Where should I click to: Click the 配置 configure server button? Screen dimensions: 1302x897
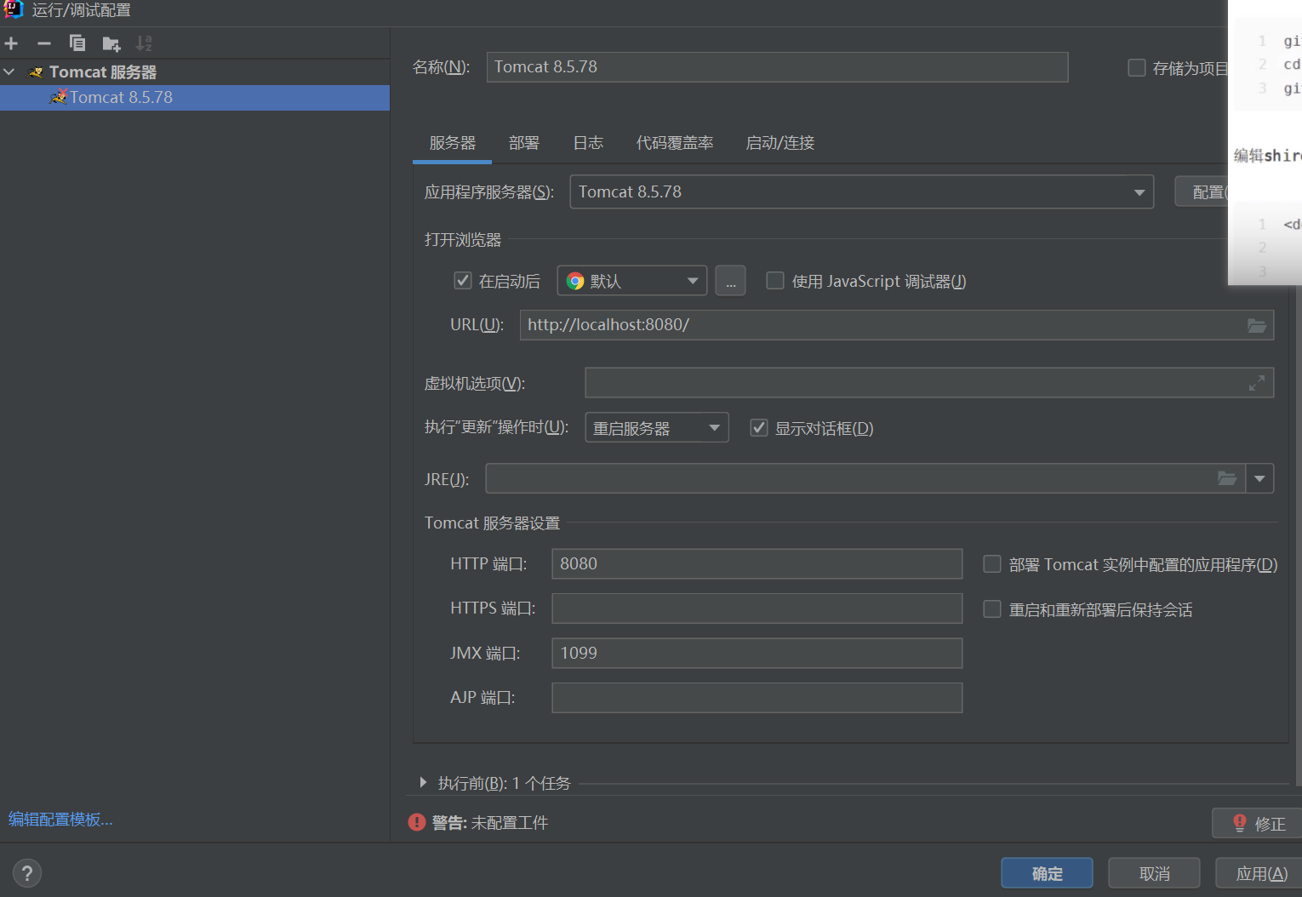[x=1202, y=191]
